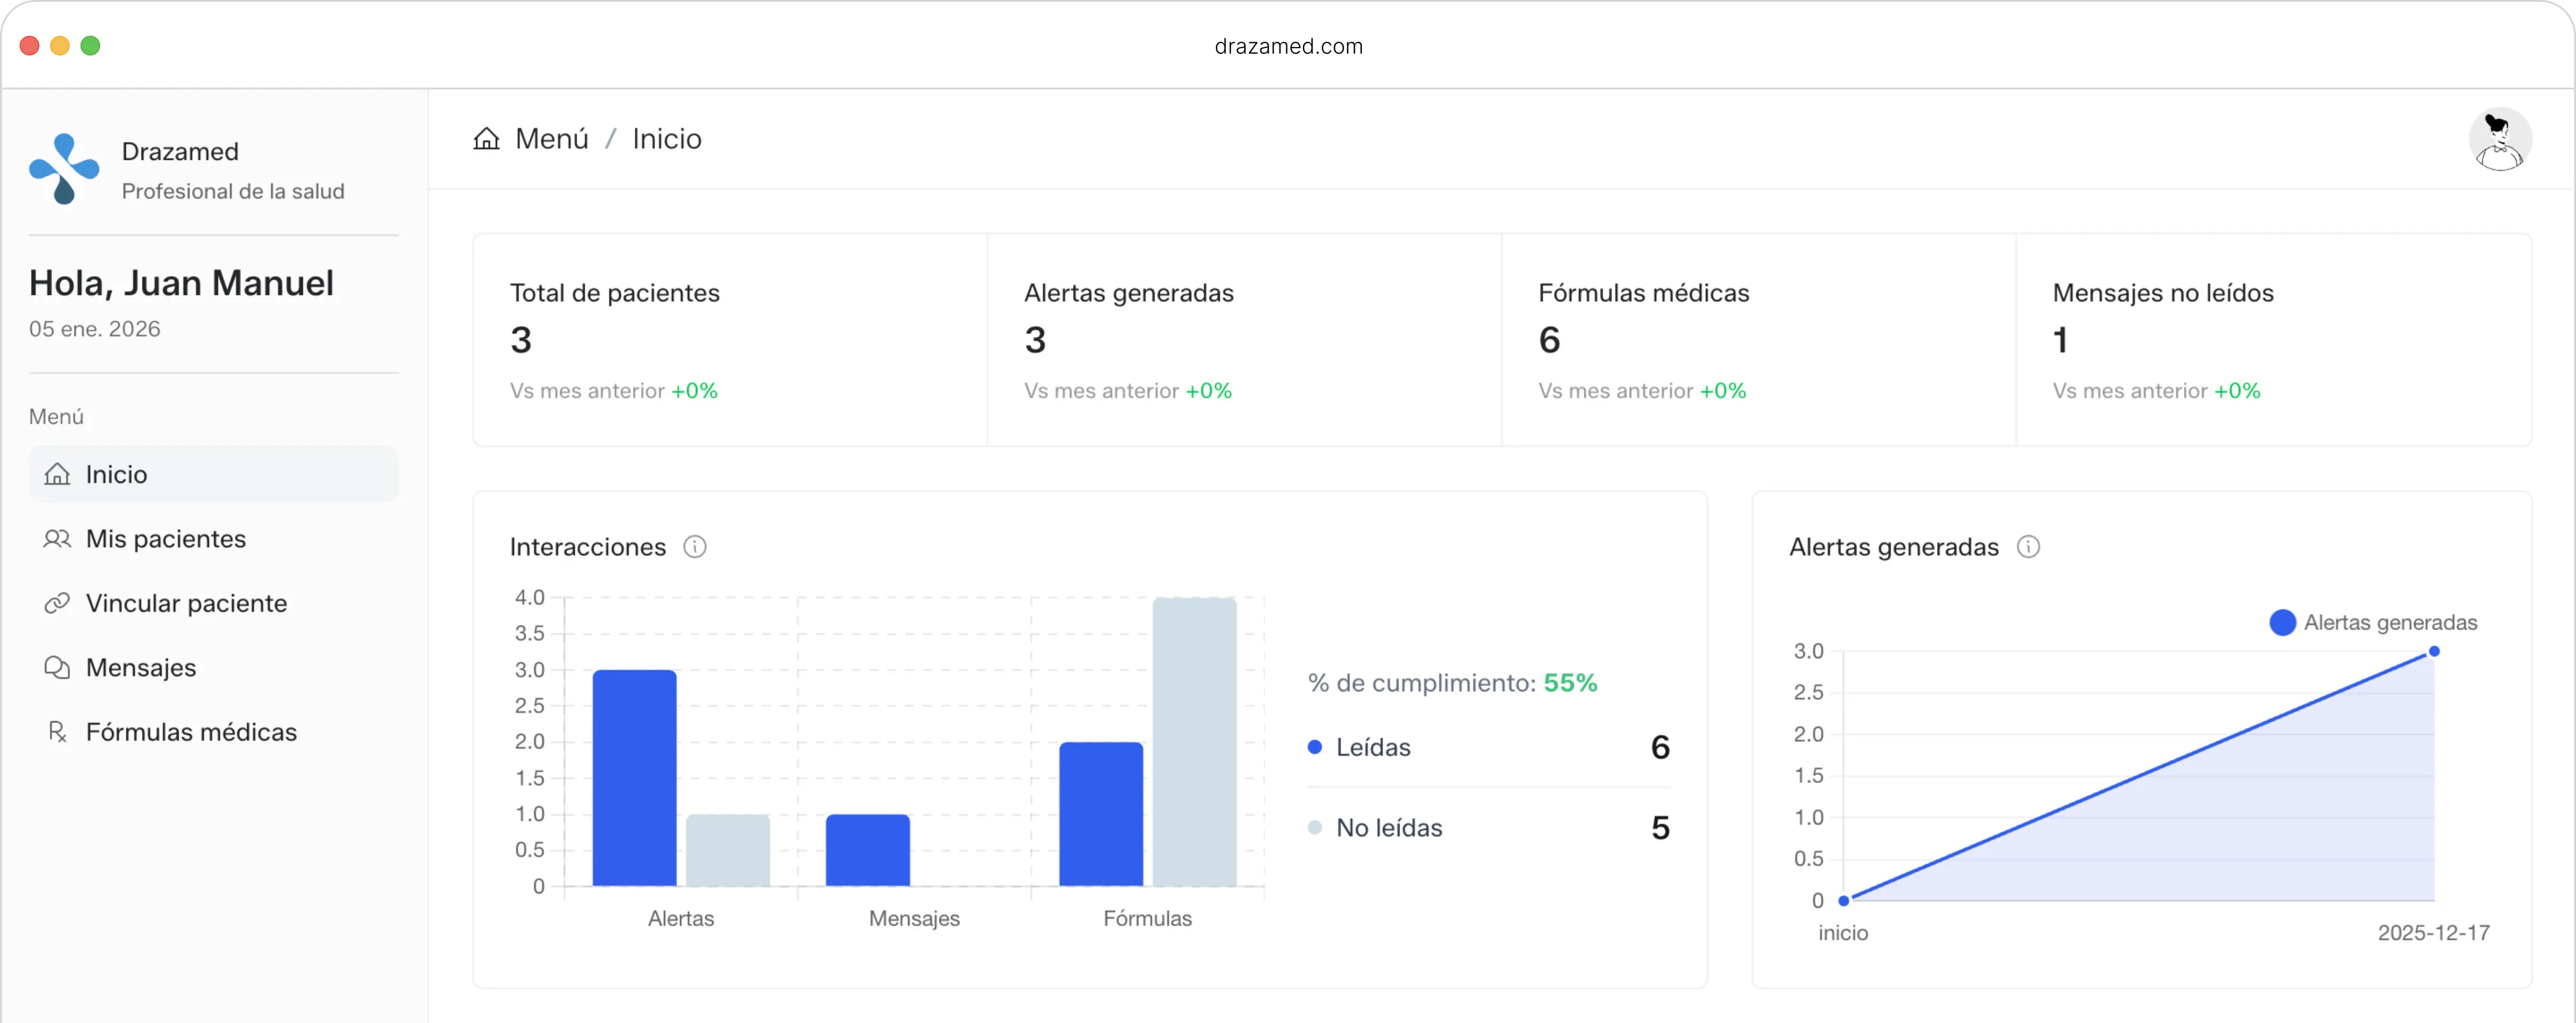Click the Fórmulas médicas Rx icon
The width and height of the screenshot is (2576, 1023).
point(57,732)
